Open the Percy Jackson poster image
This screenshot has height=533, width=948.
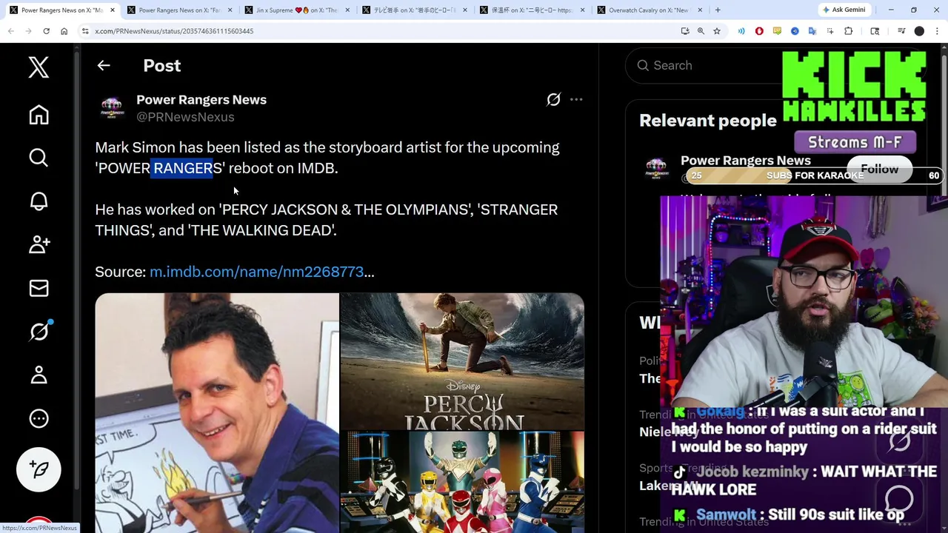click(x=462, y=361)
